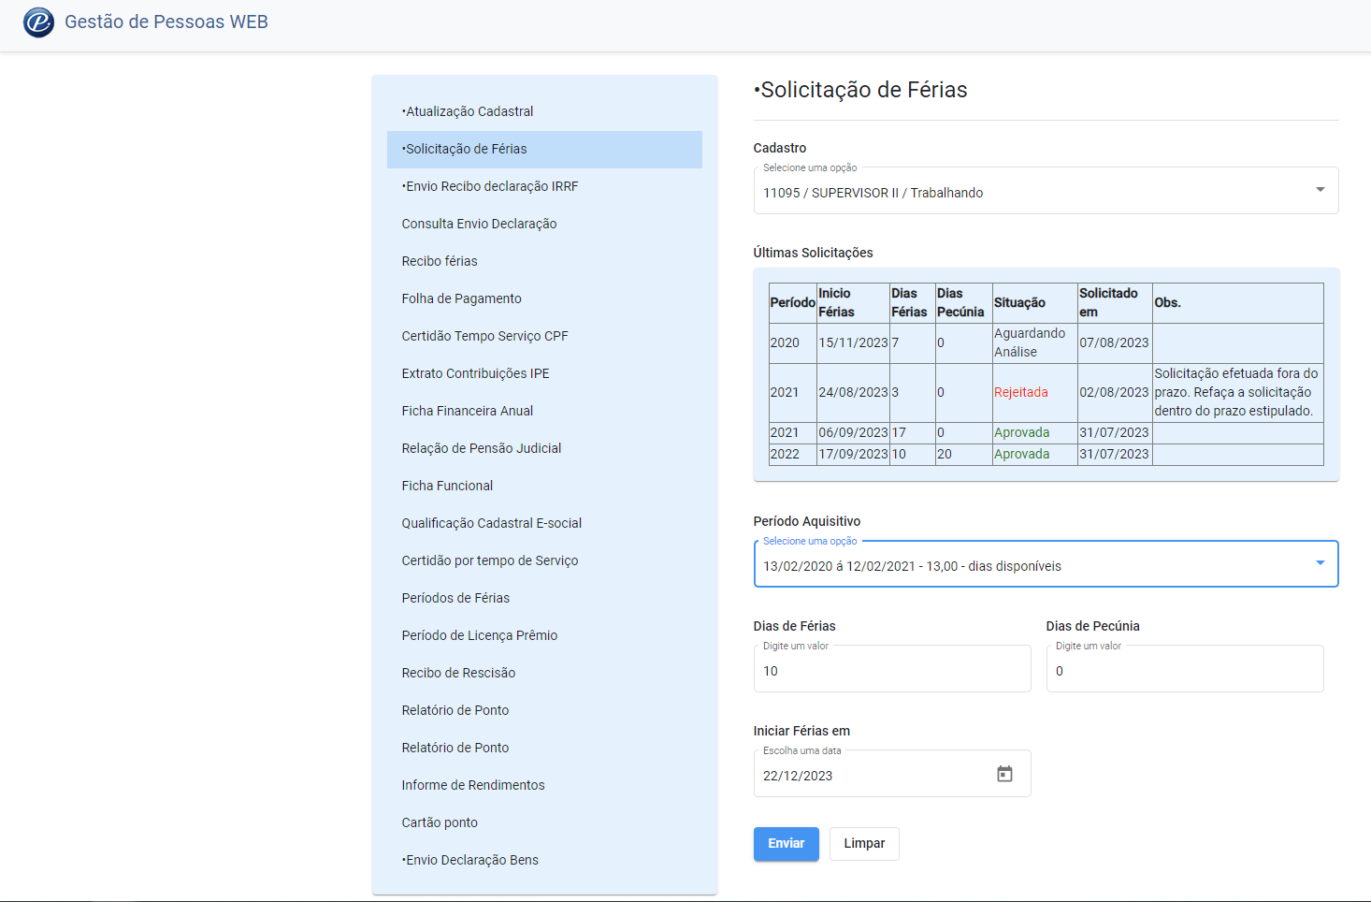Click the 17/09/2023 start date cell
The image size is (1371, 902).
click(x=853, y=454)
